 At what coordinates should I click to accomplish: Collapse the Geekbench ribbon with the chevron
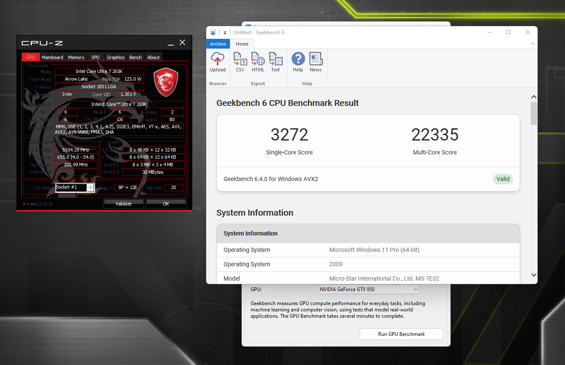tap(533, 44)
